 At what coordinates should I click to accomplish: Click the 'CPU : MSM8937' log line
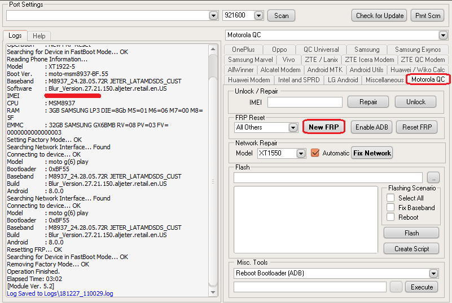coord(41,103)
